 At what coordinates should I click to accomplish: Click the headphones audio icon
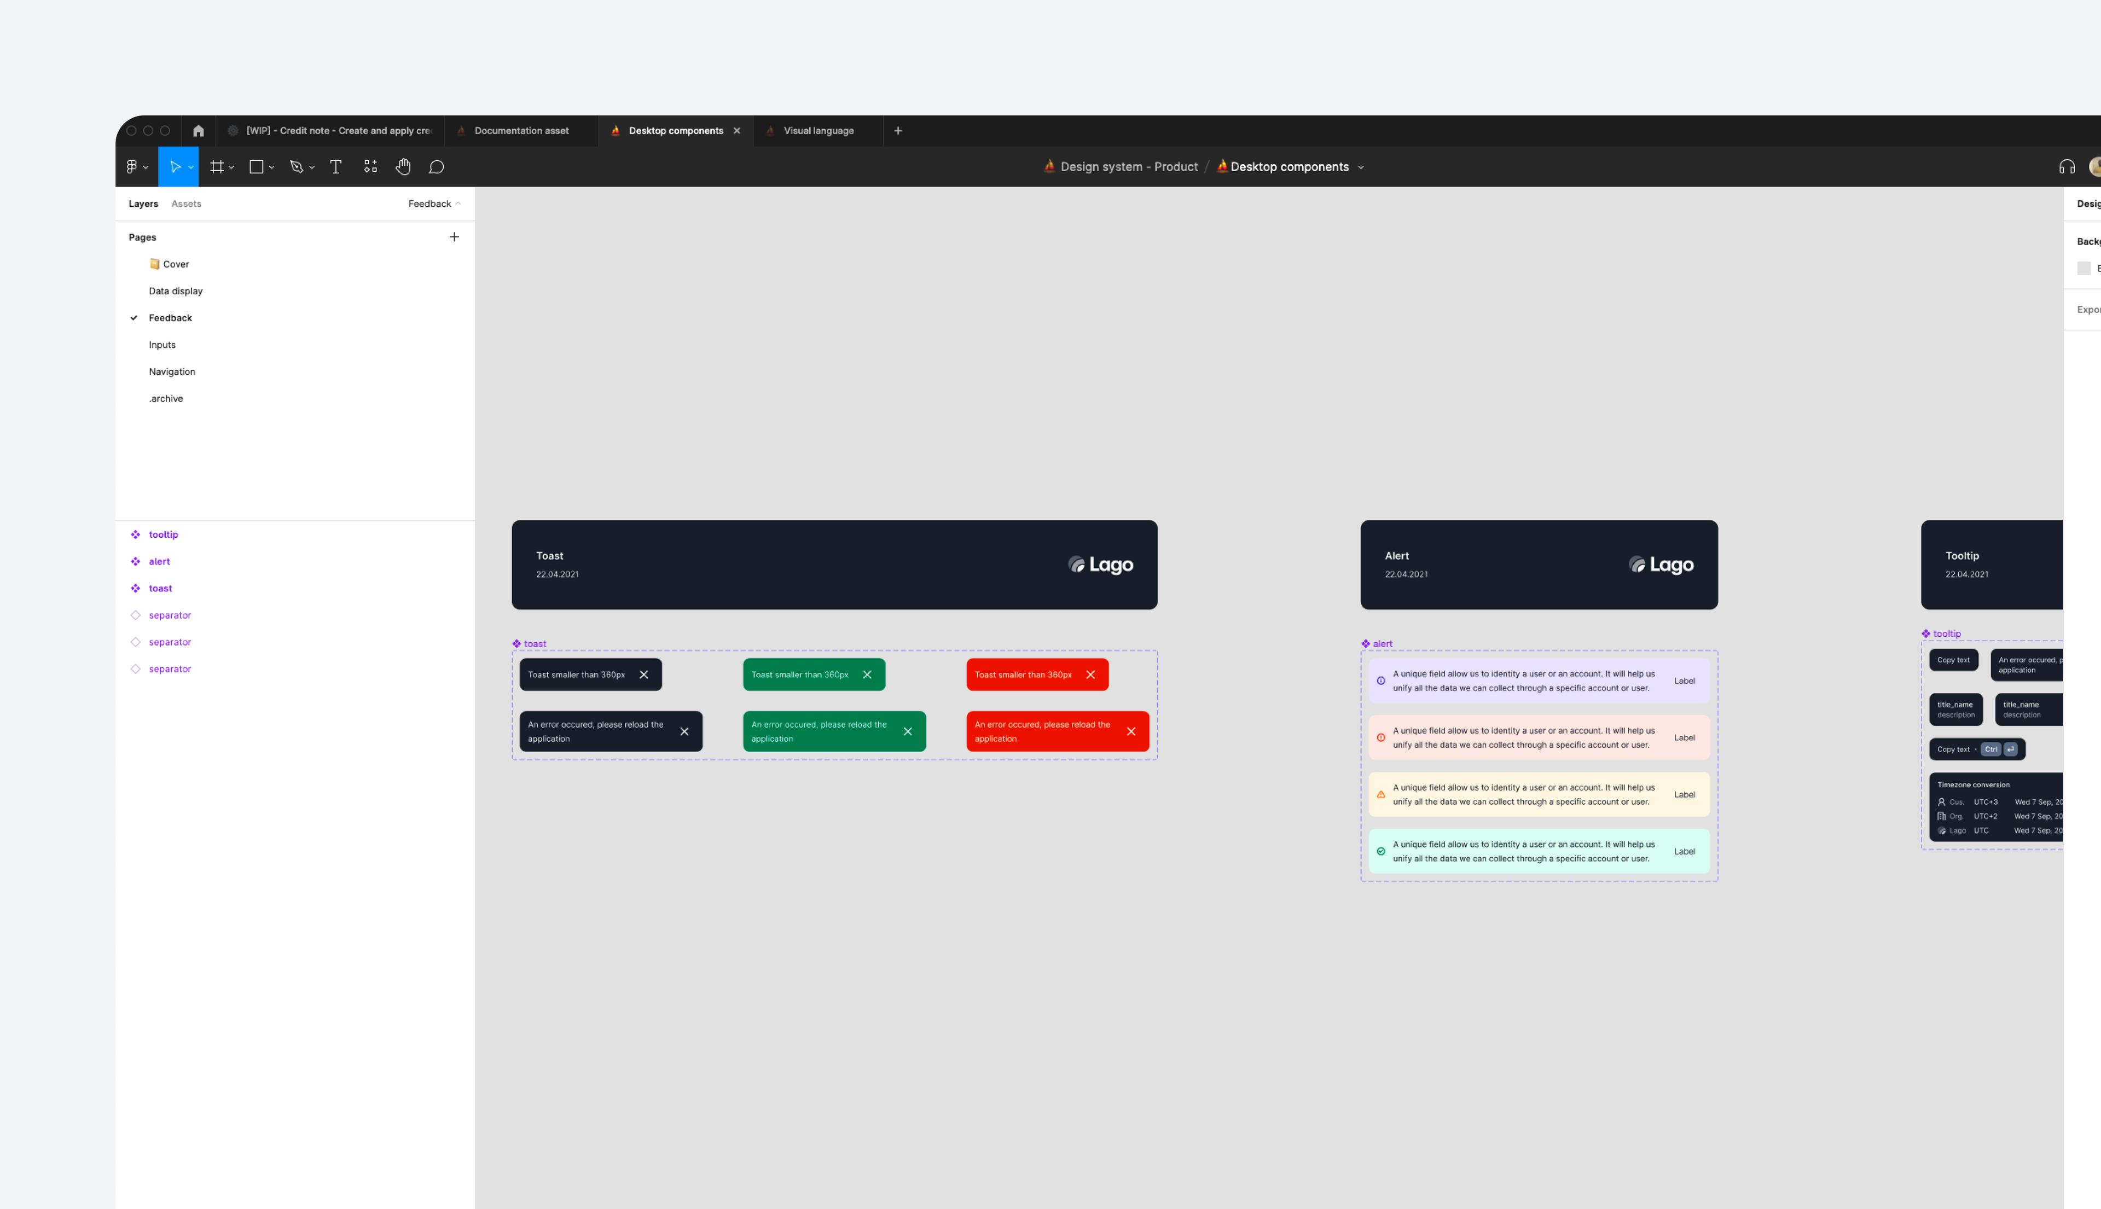click(x=2067, y=167)
